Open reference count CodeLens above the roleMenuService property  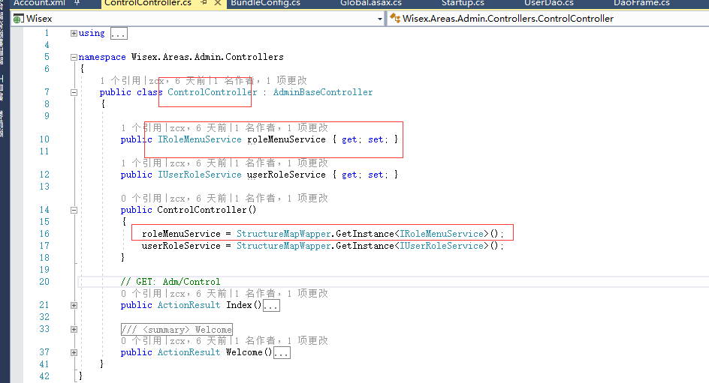point(141,128)
